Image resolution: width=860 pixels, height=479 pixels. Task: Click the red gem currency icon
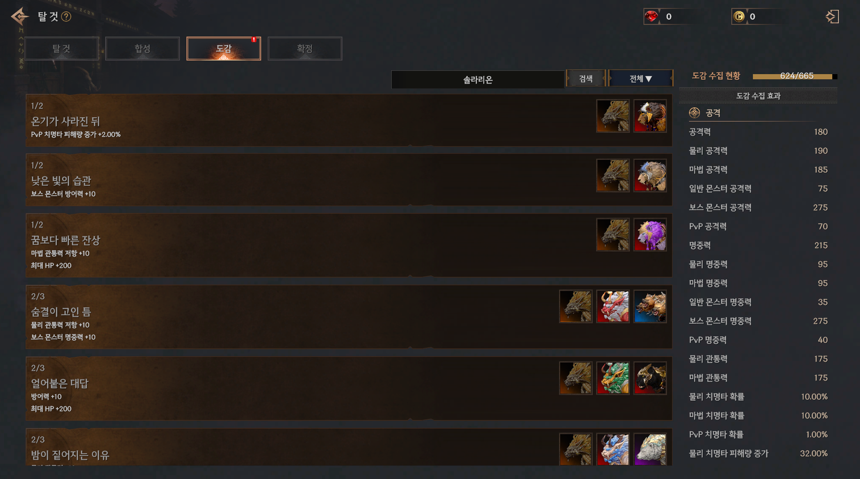pyautogui.click(x=651, y=16)
